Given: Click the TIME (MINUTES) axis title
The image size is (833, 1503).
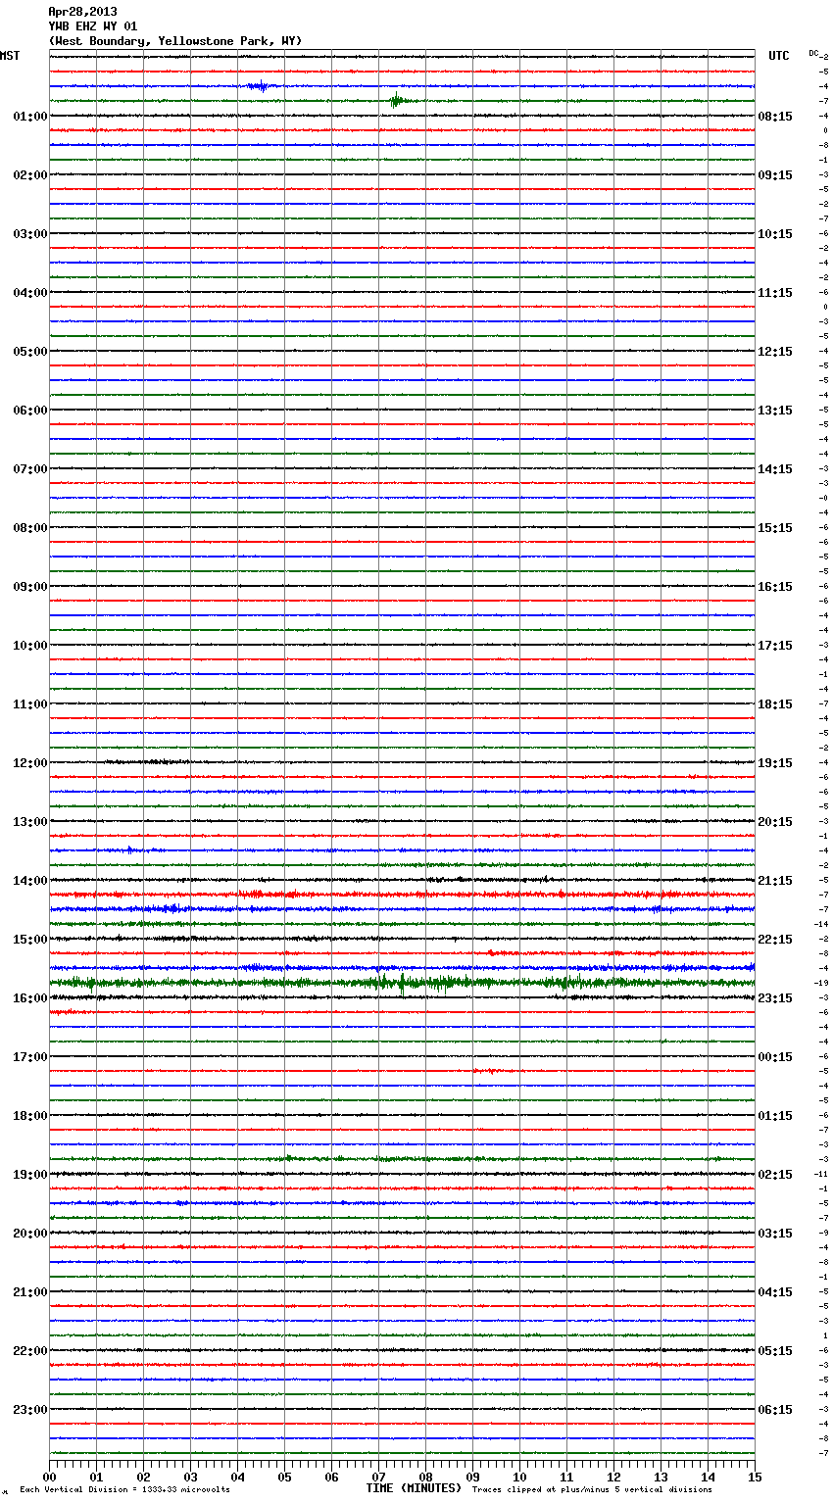Looking at the screenshot, I should [414, 1488].
